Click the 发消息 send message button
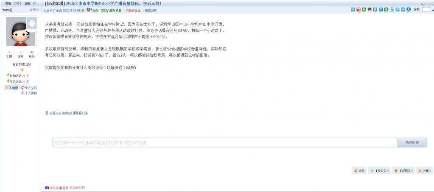The height and width of the screenshot is (192, 434). [x=11, y=88]
